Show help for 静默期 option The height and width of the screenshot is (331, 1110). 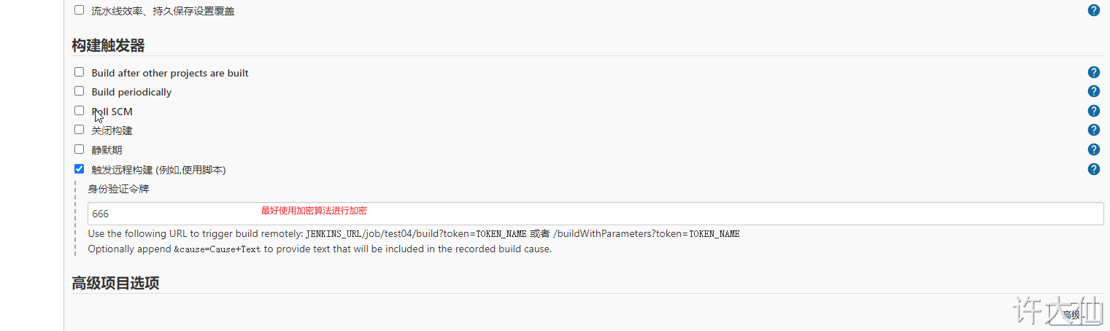tap(1093, 149)
